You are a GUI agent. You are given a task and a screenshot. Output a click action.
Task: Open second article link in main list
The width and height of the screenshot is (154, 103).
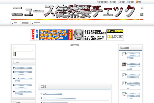(59, 98)
